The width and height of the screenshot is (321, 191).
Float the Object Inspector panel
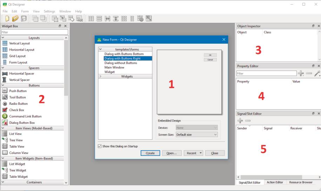click(313, 26)
